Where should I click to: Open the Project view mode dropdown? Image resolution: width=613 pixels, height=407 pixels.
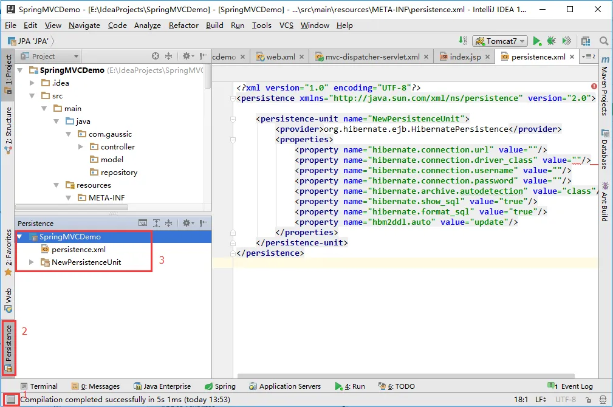(x=49, y=56)
